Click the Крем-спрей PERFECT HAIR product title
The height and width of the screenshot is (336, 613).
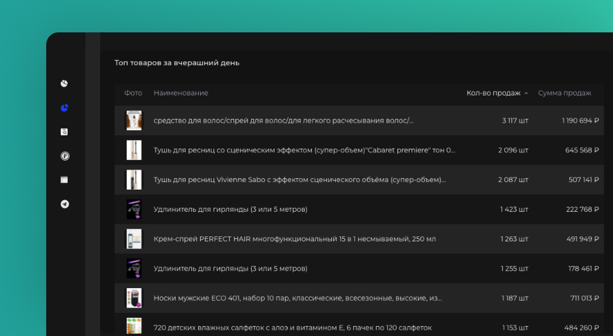pos(295,239)
